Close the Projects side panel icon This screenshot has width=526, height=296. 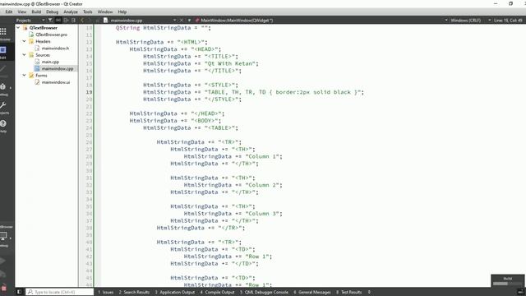(73, 20)
